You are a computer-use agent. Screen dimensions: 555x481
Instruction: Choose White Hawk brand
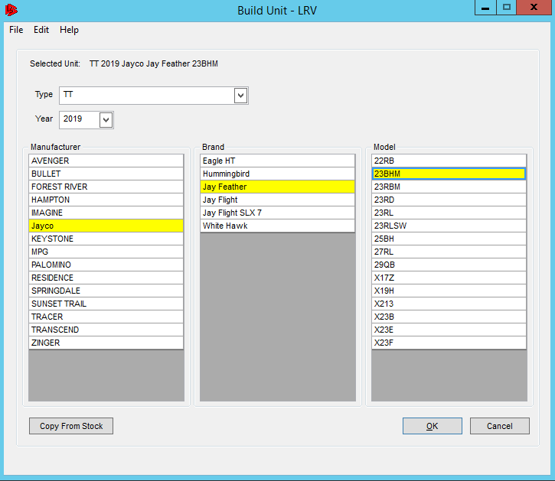[277, 226]
